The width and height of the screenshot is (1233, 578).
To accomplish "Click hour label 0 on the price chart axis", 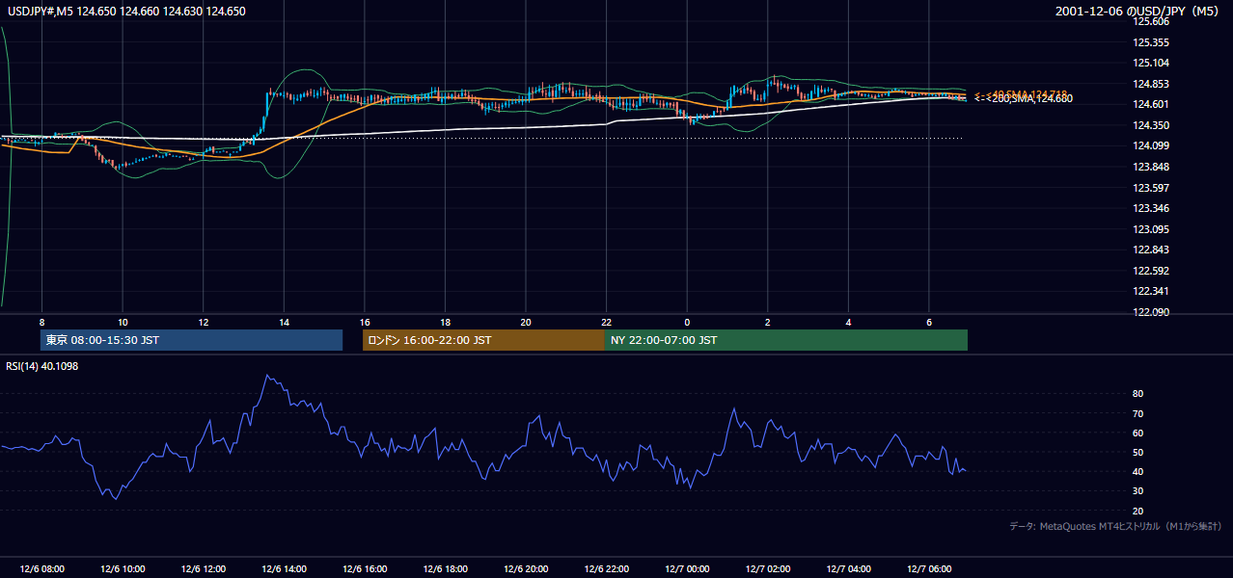I will coord(687,322).
